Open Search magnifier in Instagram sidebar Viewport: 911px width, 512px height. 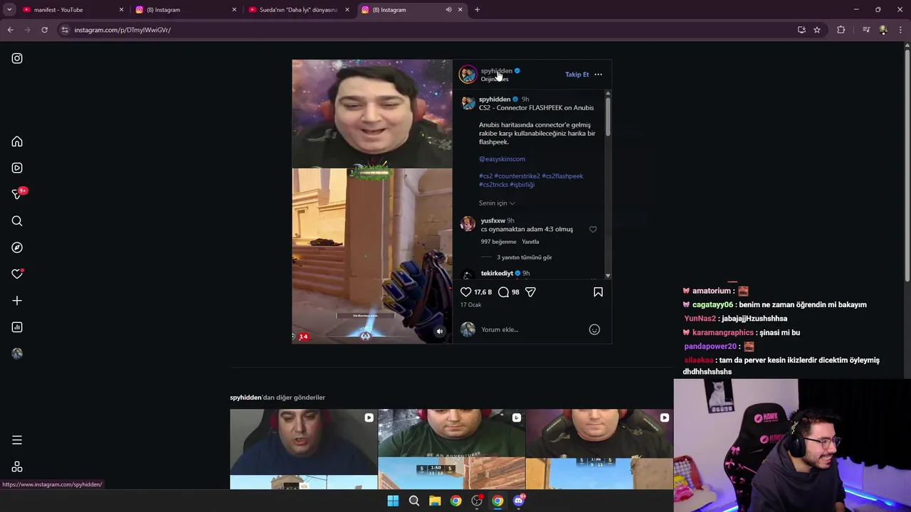[x=17, y=221]
